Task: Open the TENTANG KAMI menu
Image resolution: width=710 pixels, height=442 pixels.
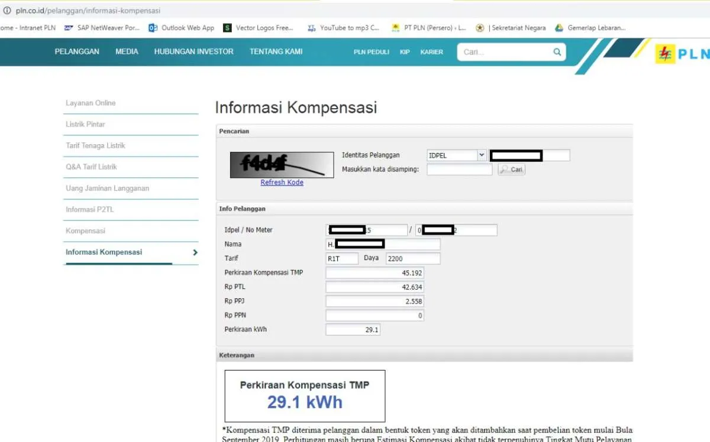Action: click(x=276, y=52)
